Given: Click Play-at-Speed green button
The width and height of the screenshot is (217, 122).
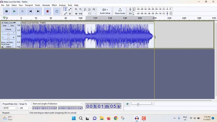Looking at the screenshot, I should coord(127,104).
